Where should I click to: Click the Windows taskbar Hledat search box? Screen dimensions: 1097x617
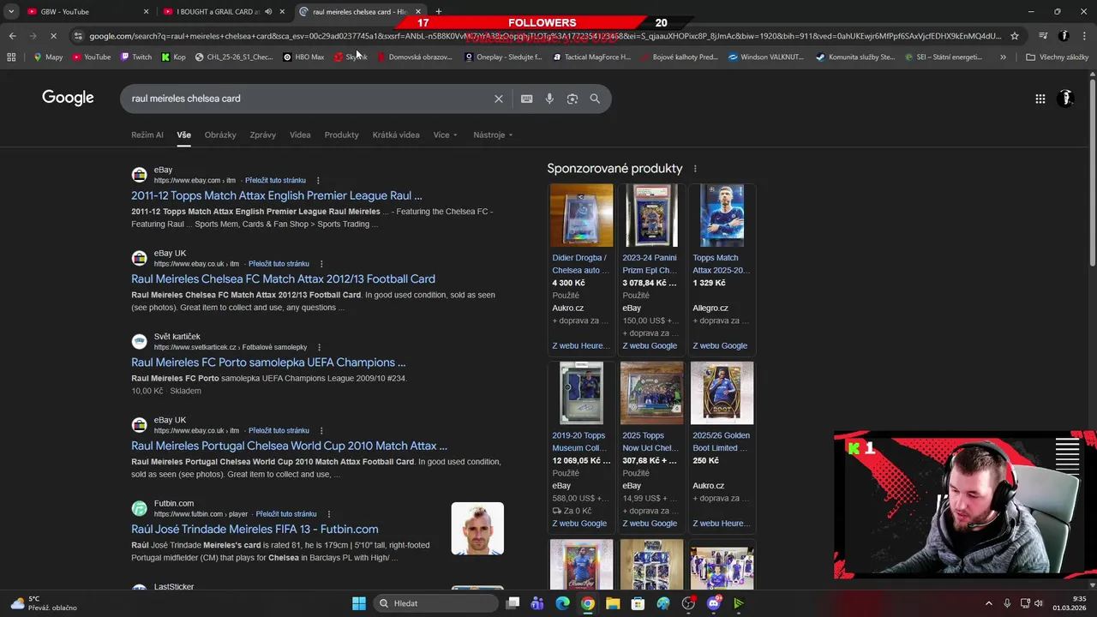coord(434,603)
